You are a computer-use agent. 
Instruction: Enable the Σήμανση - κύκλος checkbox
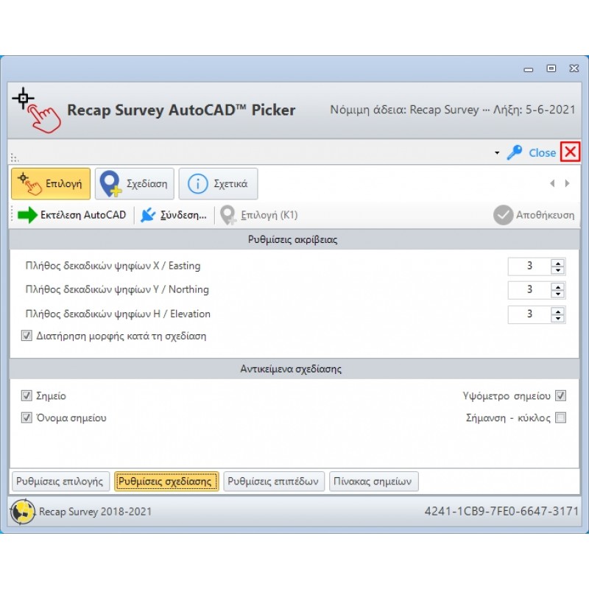pos(560,418)
